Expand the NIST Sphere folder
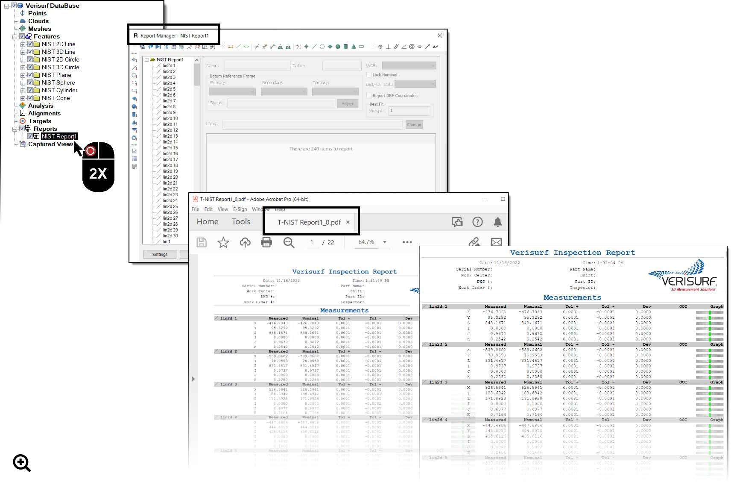 pos(23,82)
